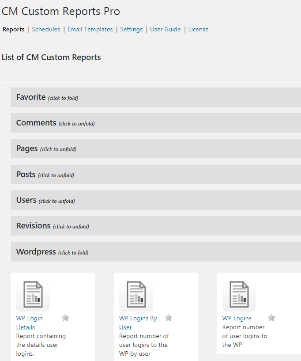Screen dimensions: 301x361
Task: Mark WP Logins report as favorite
Action: coord(271,318)
